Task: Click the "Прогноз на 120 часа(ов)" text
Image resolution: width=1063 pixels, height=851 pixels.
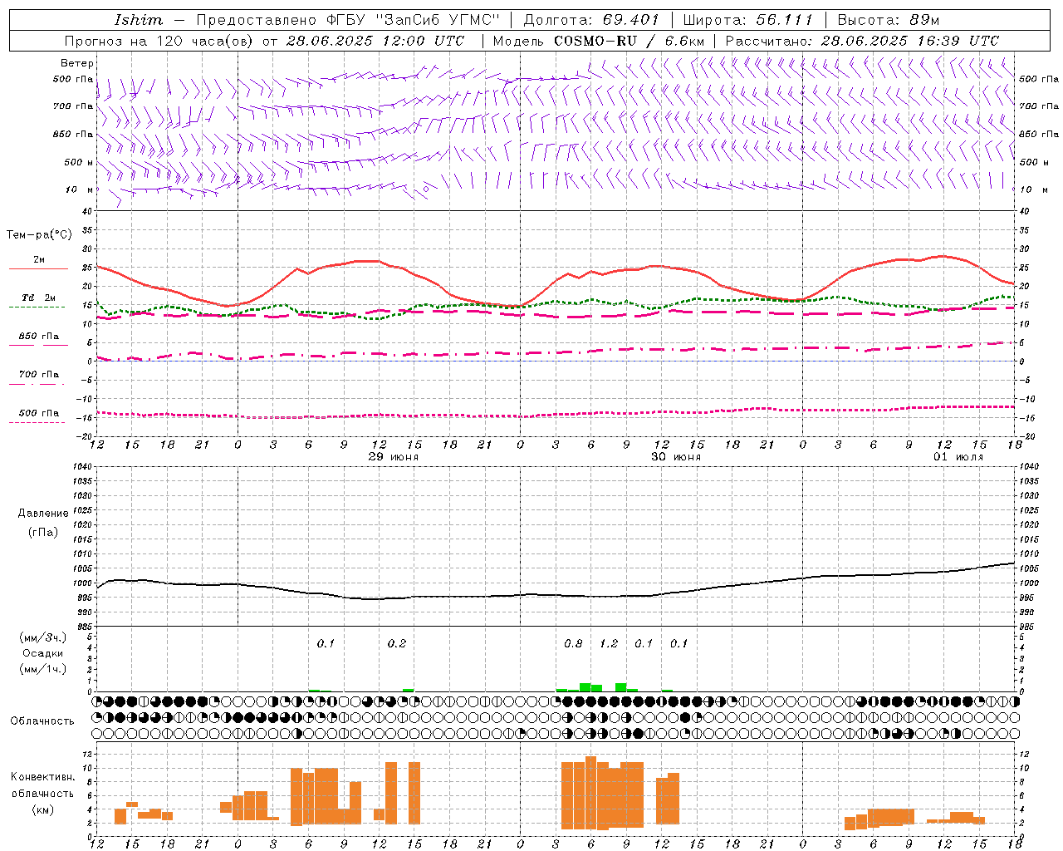Action: (159, 41)
